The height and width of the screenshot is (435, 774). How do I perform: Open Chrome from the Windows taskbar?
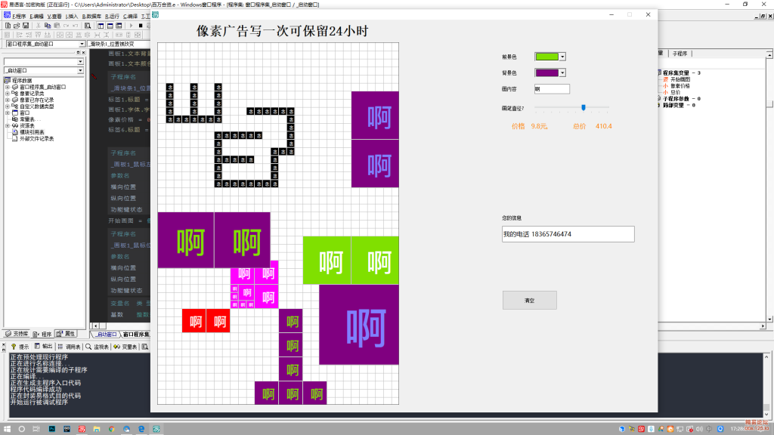click(111, 429)
